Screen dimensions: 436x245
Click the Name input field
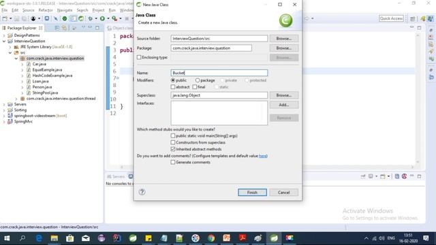point(219,73)
